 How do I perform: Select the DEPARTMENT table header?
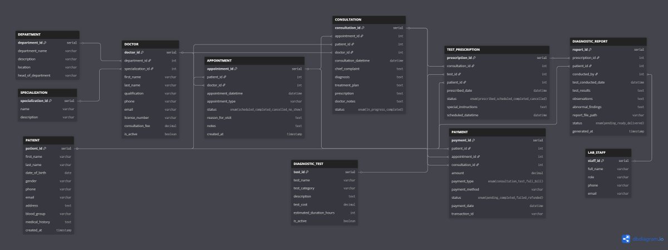pos(47,34)
